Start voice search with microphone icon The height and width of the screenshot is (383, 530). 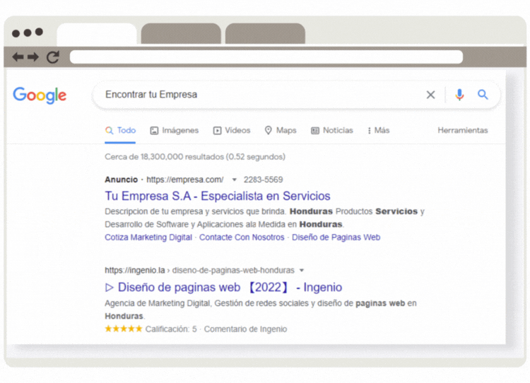pyautogui.click(x=459, y=95)
